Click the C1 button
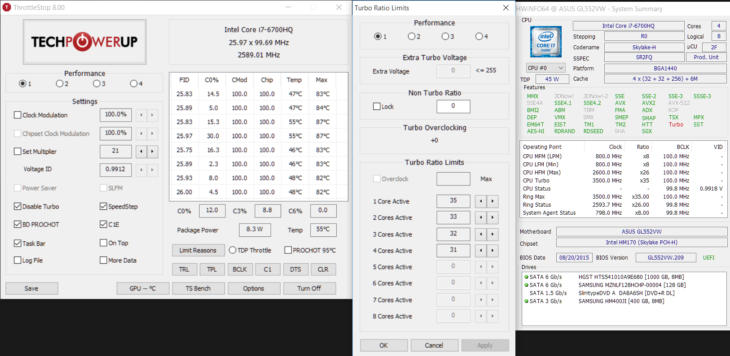 coord(268,269)
